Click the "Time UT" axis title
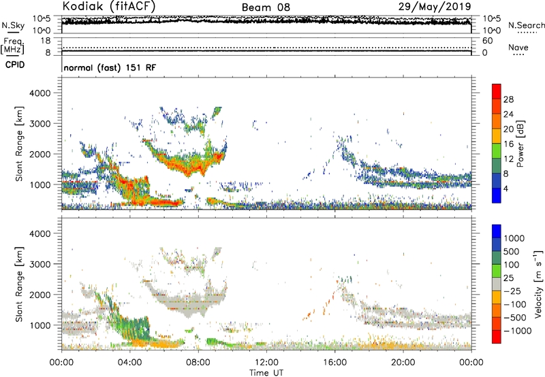Image resolution: width=545 pixels, height=377 pixels. pos(266,373)
